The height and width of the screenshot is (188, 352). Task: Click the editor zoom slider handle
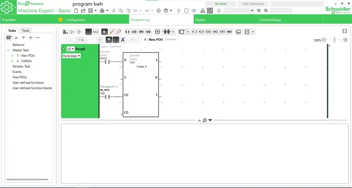coord(334,40)
